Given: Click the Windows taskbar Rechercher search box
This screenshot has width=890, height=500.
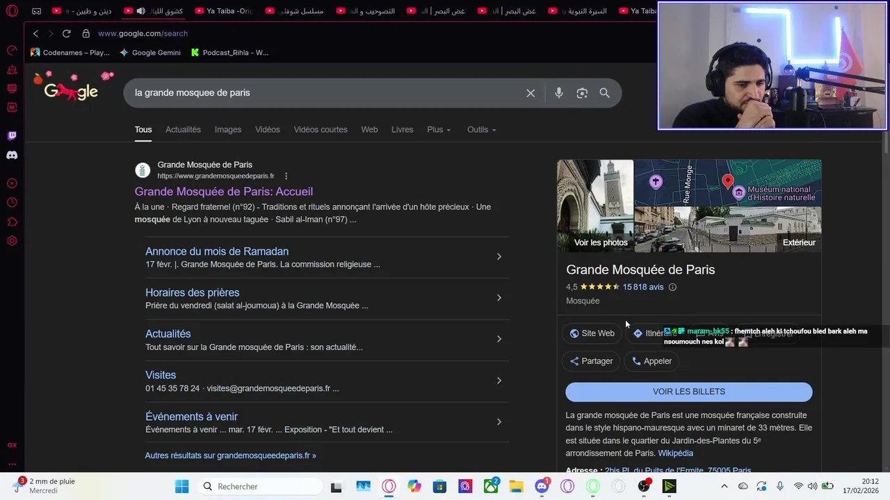Looking at the screenshot, I should point(260,486).
